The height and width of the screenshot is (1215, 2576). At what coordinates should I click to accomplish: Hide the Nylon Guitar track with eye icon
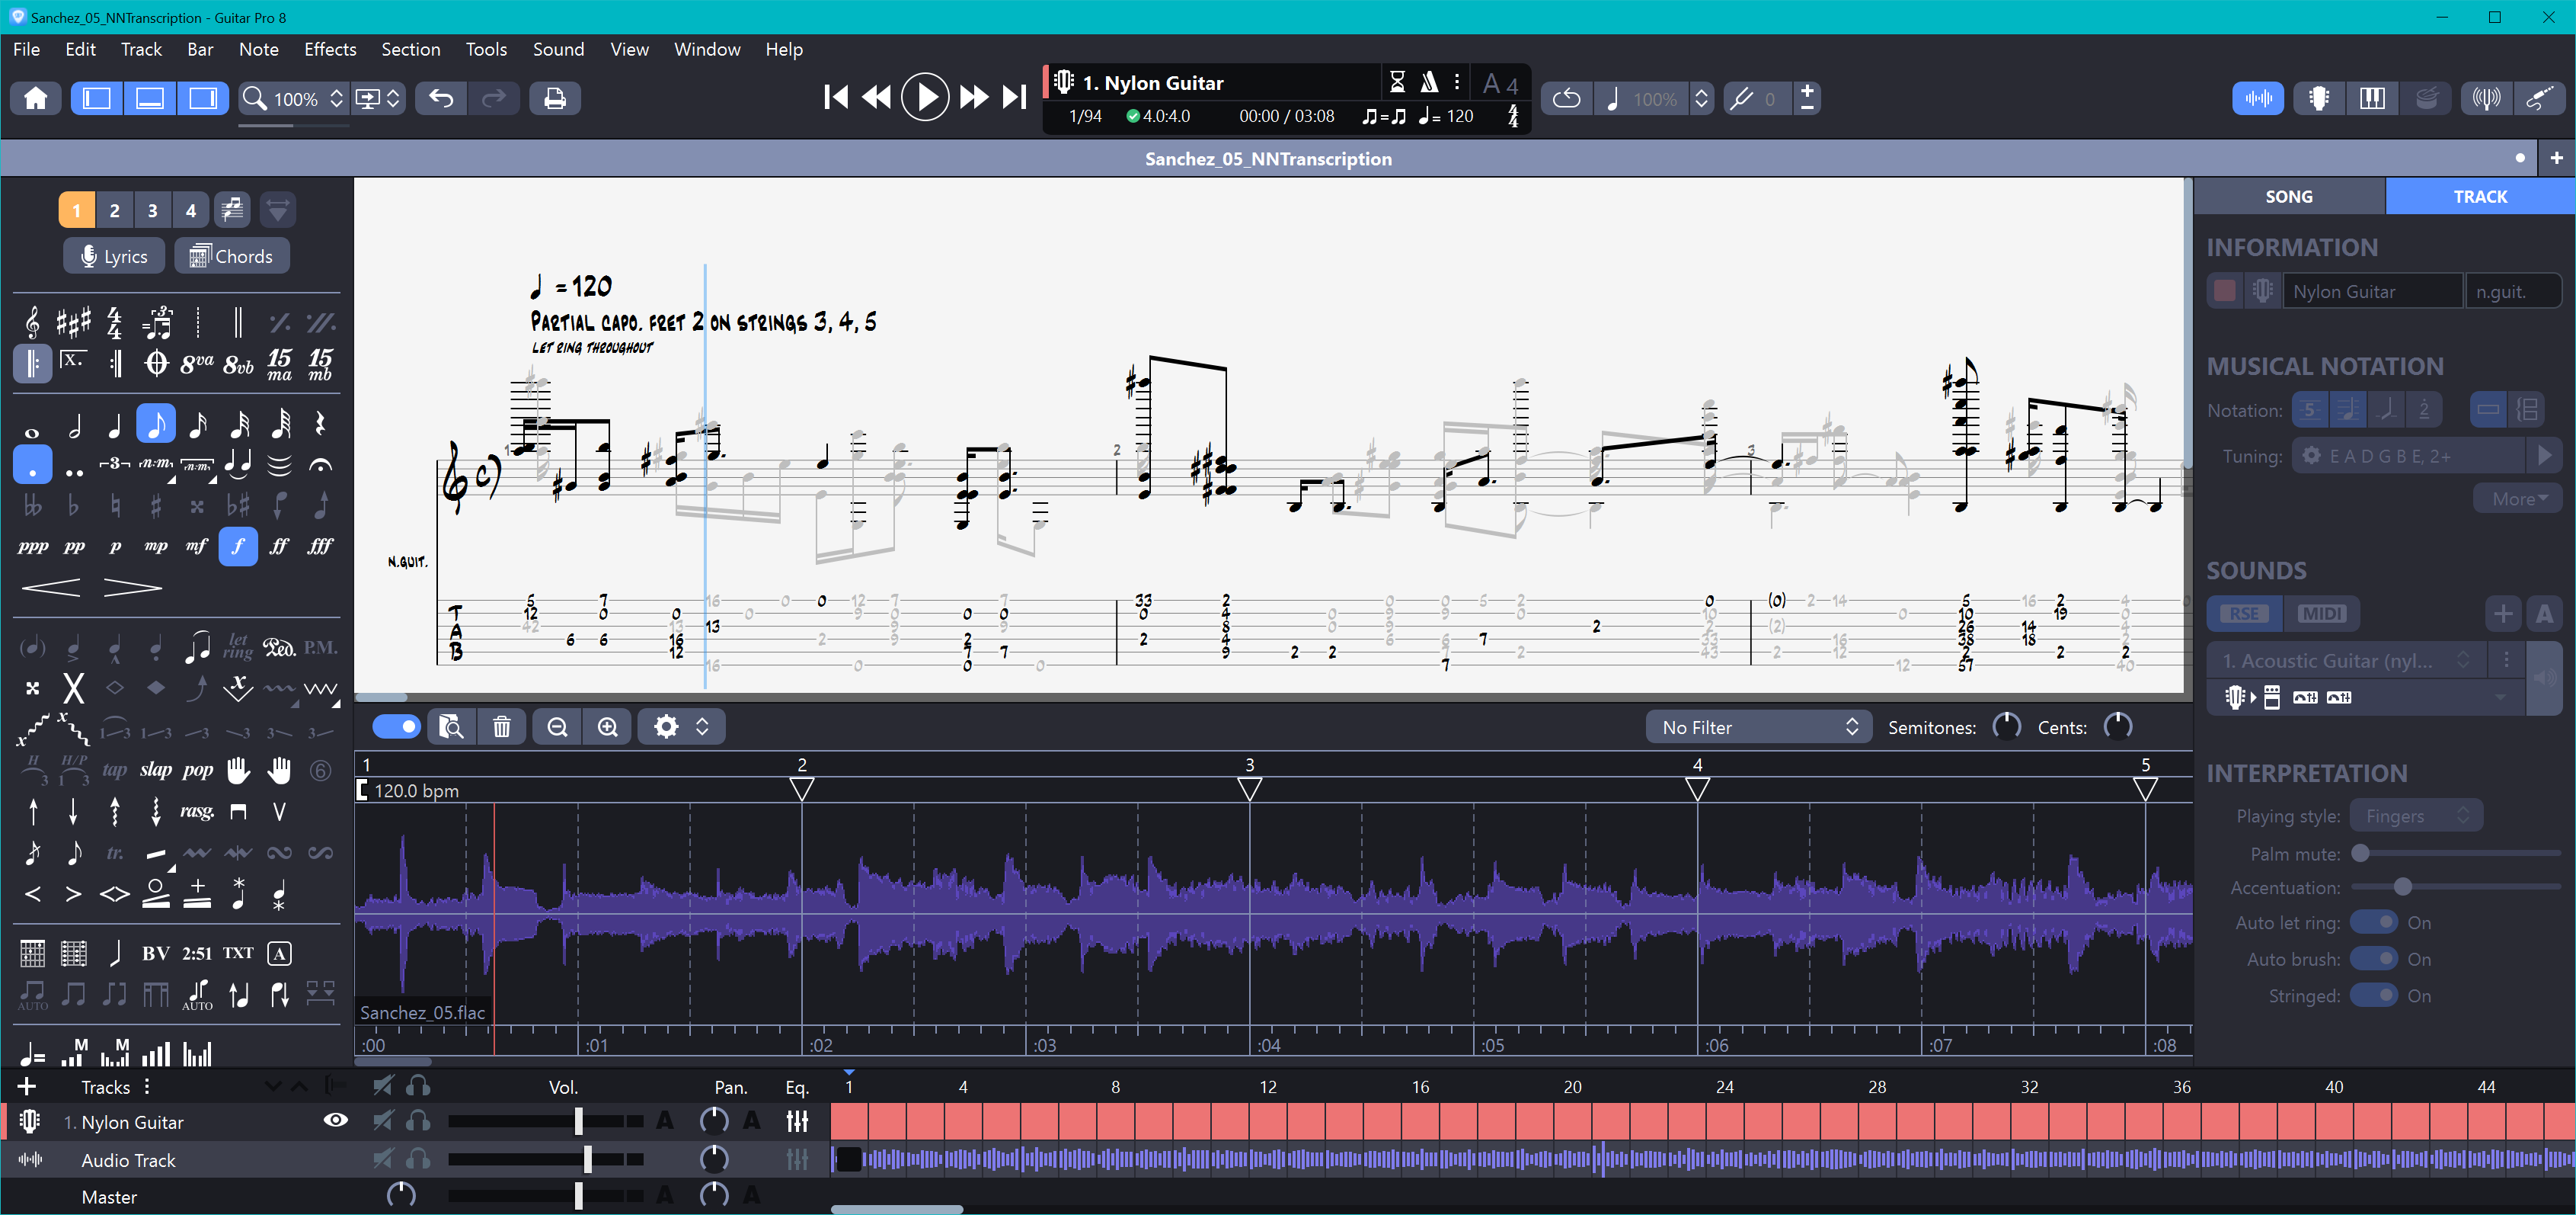click(x=336, y=1120)
